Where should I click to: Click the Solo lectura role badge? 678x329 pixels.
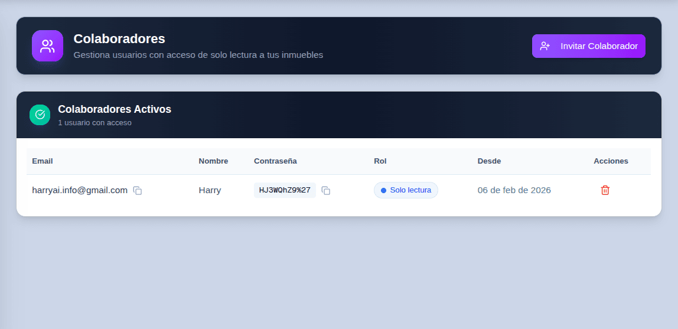pyautogui.click(x=406, y=190)
